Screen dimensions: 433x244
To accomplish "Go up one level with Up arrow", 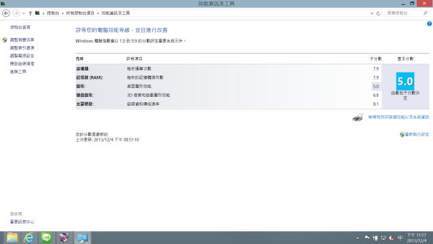I will [x=30, y=13].
